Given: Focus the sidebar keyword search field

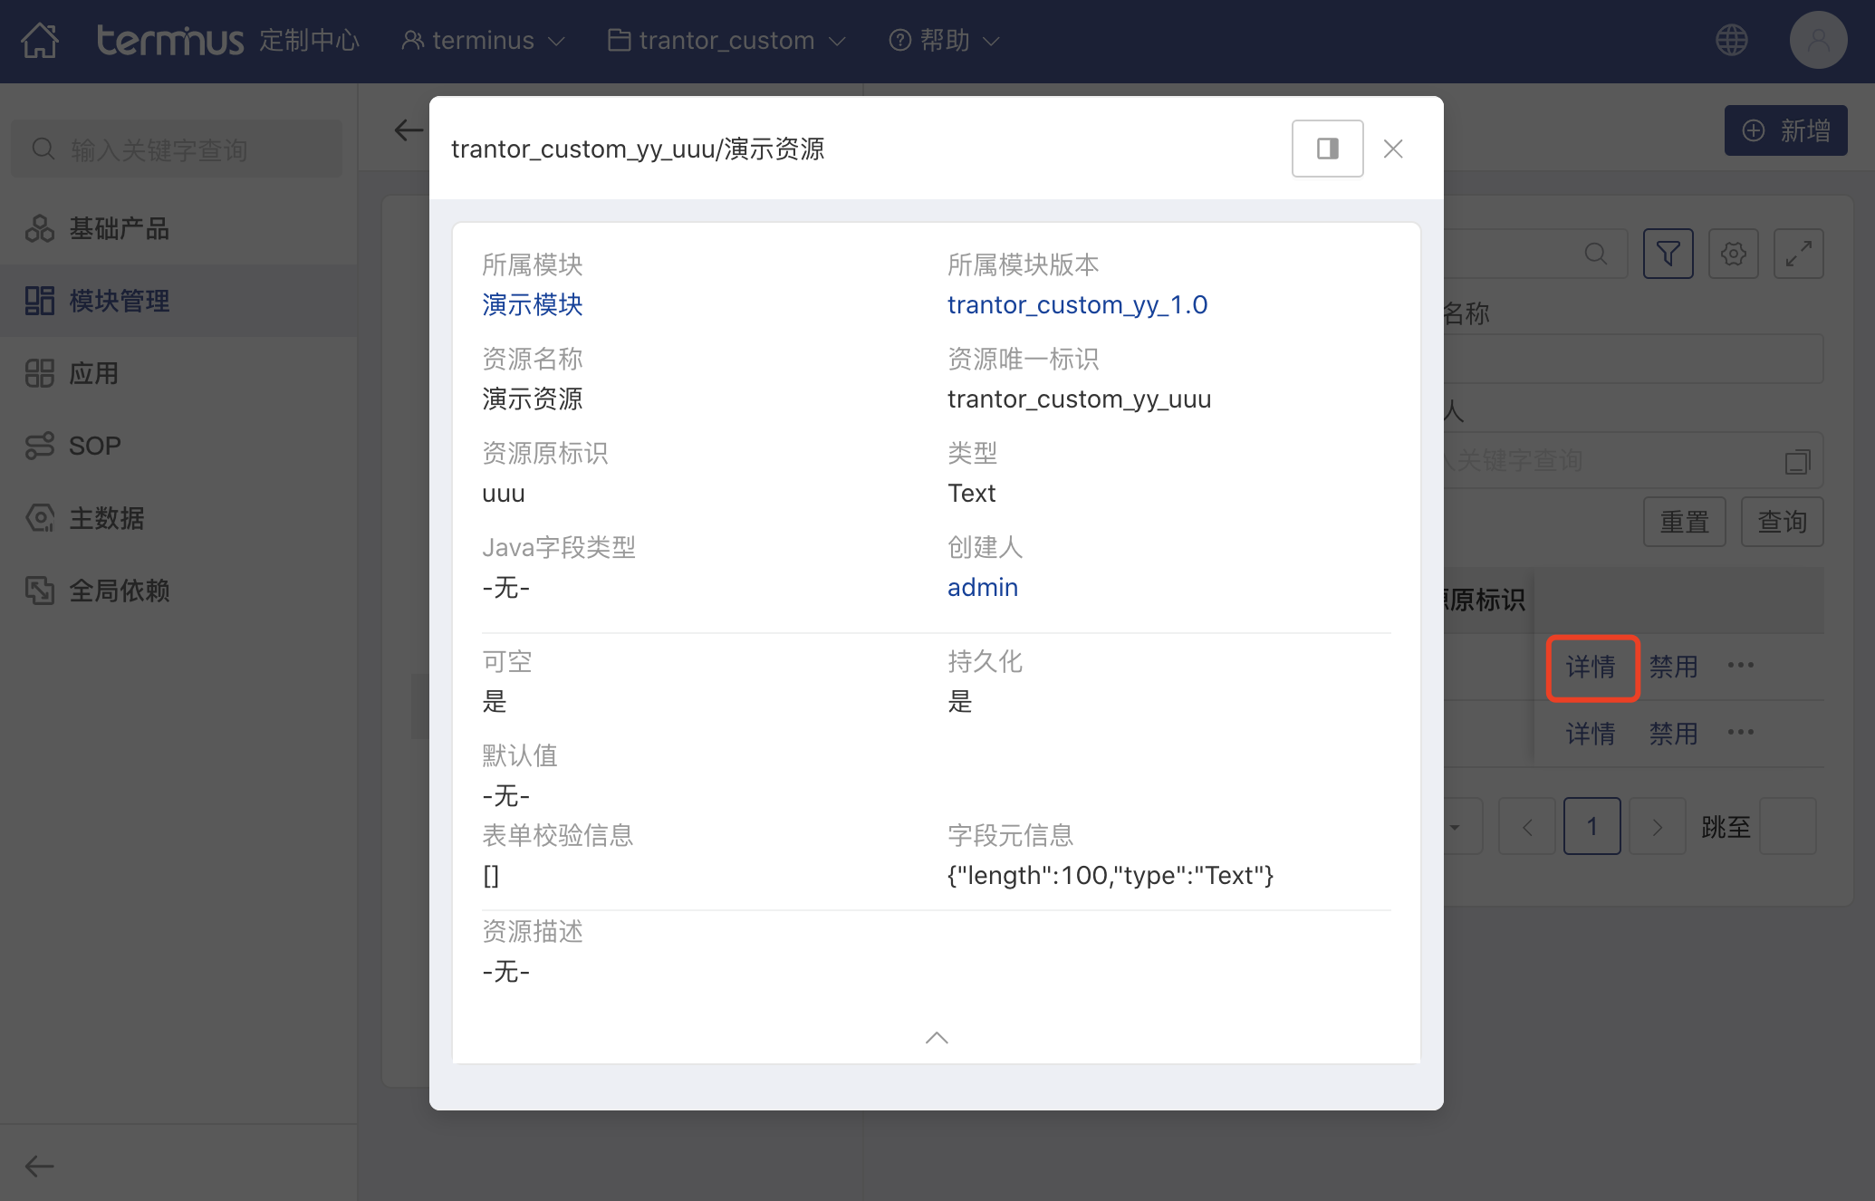Looking at the screenshot, I should tap(177, 149).
